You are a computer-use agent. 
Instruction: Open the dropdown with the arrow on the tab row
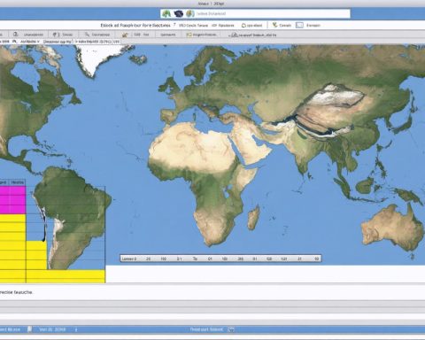pos(30,42)
